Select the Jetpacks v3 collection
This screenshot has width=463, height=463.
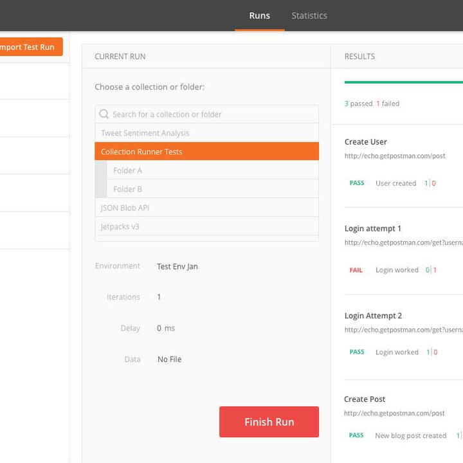click(x=206, y=226)
